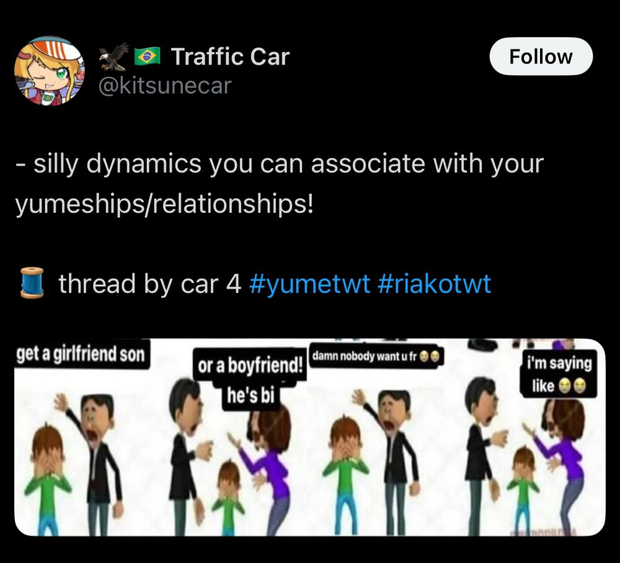The width and height of the screenshot is (620, 563).
Task: Click the 'or a boyfriend!' caption
Action: pos(250,366)
